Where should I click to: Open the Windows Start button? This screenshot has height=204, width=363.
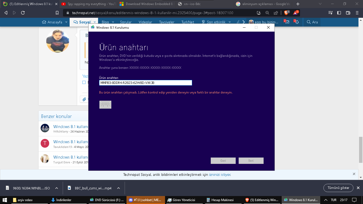coord(5,200)
